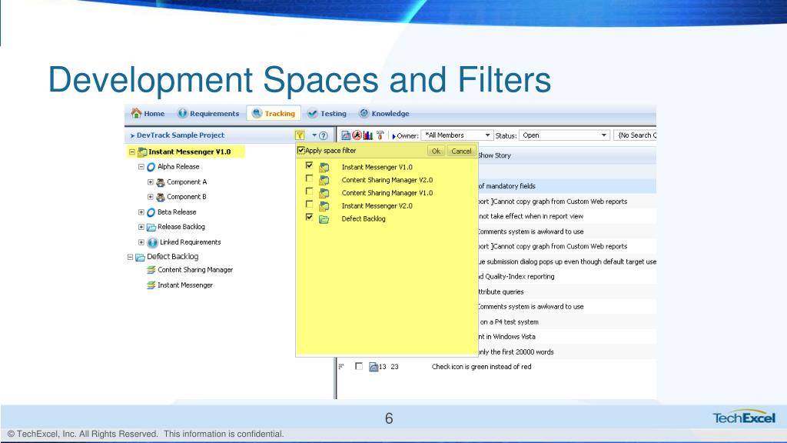Open the Testing tab
The height and width of the screenshot is (443, 787).
tap(327, 114)
